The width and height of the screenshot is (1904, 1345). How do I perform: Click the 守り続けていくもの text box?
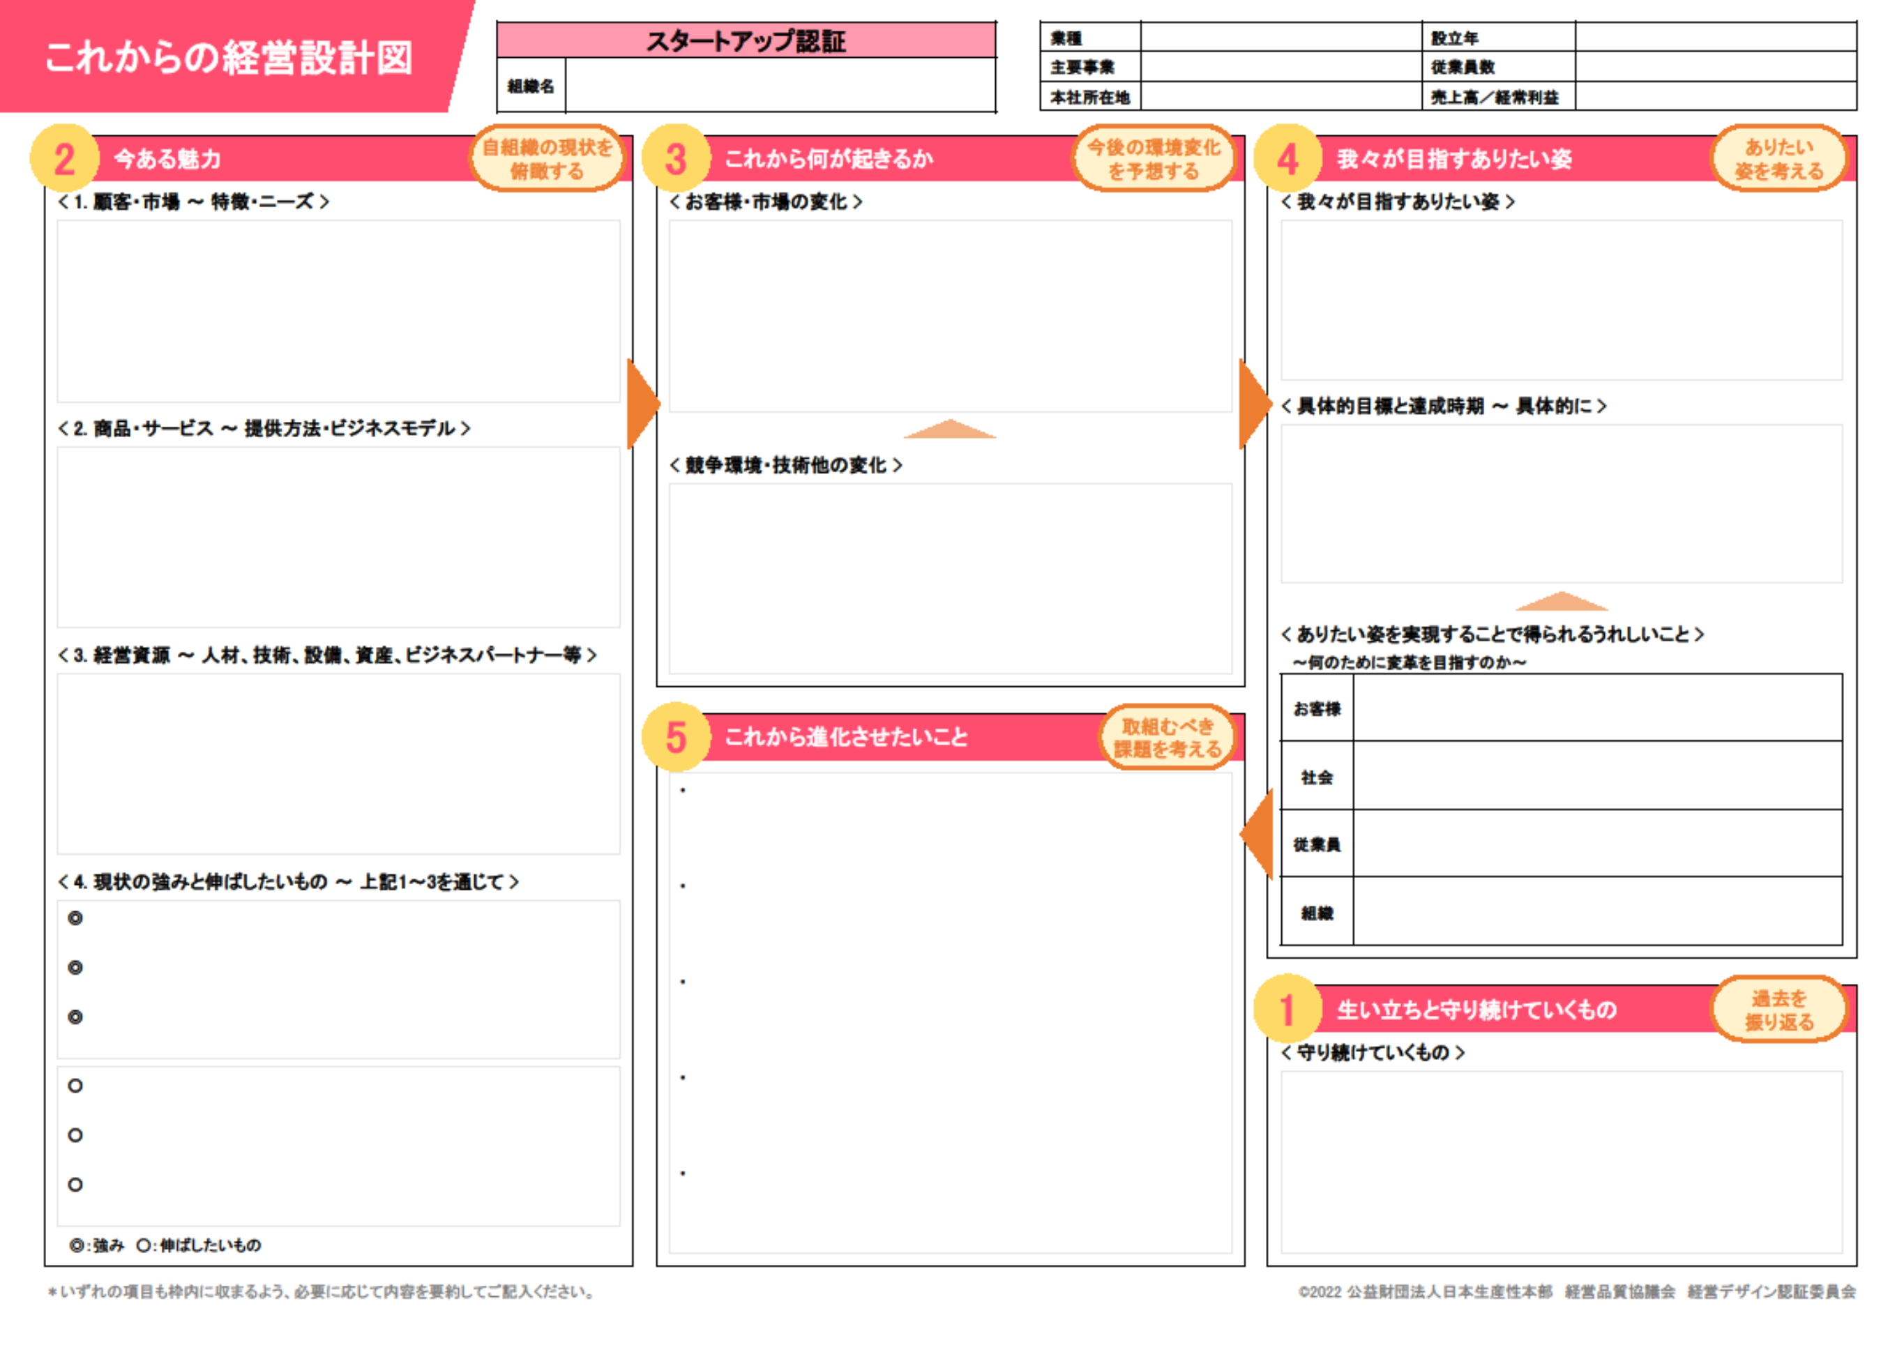1561,1161
